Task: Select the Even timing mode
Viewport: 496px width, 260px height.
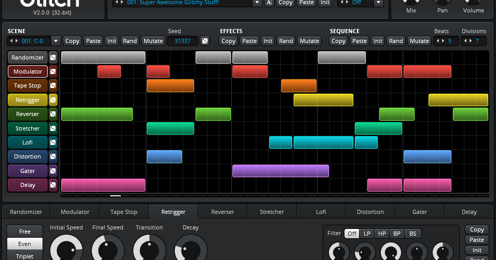Action: (x=25, y=244)
